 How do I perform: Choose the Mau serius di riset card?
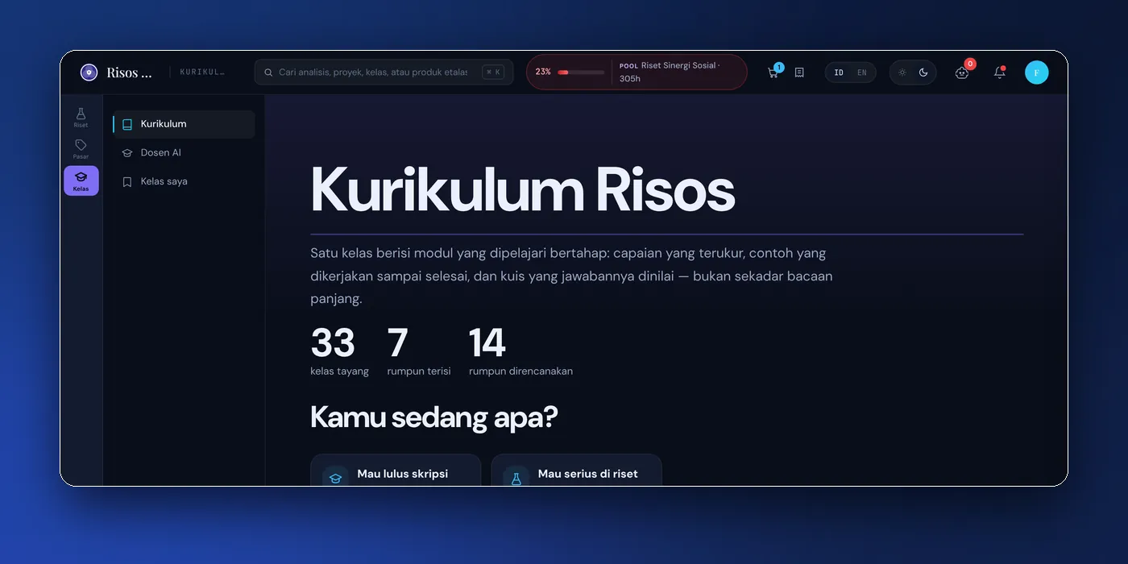tap(576, 471)
